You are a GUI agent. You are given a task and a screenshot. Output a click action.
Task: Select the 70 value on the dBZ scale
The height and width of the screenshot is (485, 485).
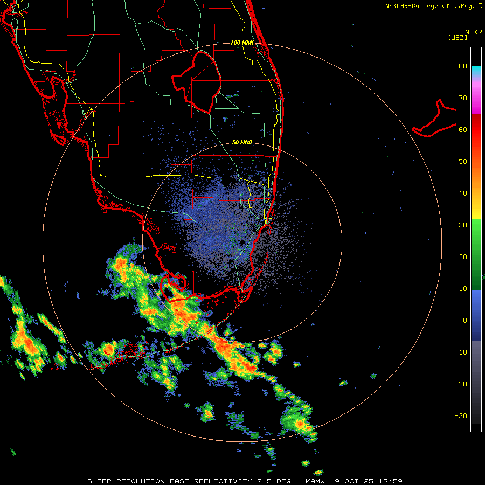[463, 98]
